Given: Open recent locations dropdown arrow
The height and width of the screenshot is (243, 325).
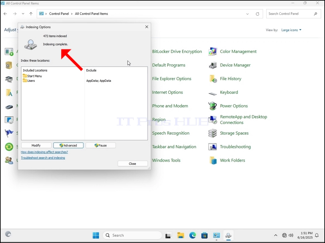Looking at the screenshot, I should click(x=23, y=14).
